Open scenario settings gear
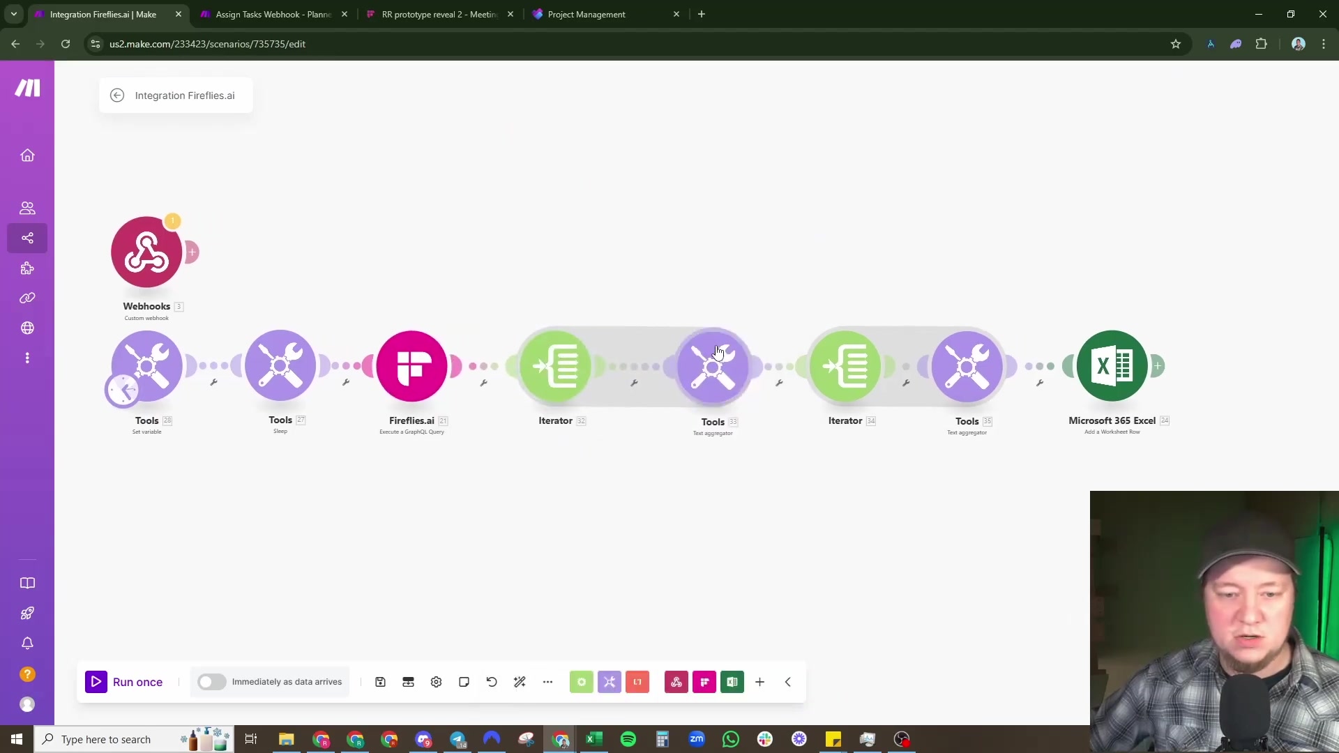The image size is (1339, 753). pos(436,682)
